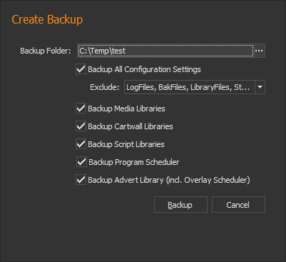The width and height of the screenshot is (286, 262).
Task: Click the Backup Folder path field
Action: click(x=165, y=51)
